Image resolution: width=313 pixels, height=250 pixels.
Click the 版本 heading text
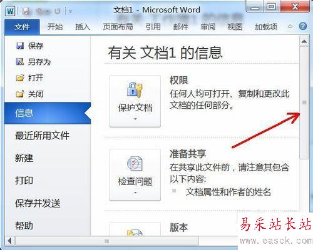tap(179, 227)
